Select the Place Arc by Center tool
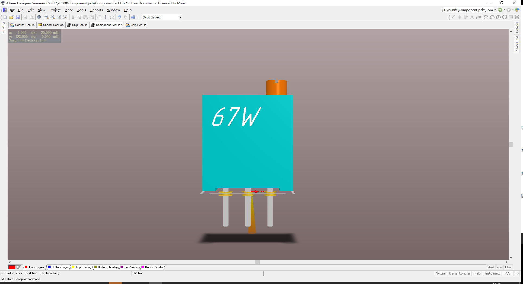Viewport: 523px width, 284px height. click(486, 17)
